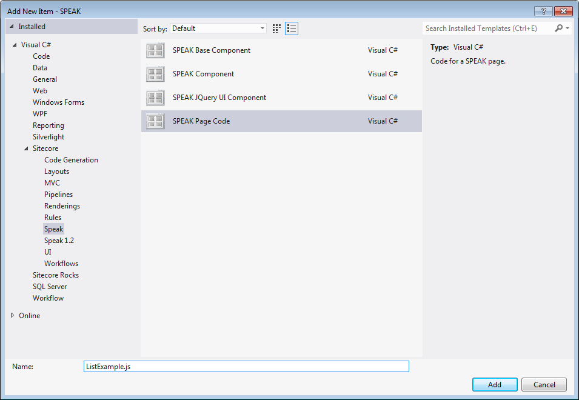This screenshot has width=579, height=400.
Task: Open the Sort by dropdown
Action: 218,28
